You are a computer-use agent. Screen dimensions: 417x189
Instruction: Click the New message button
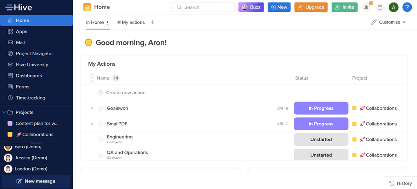[36, 181]
